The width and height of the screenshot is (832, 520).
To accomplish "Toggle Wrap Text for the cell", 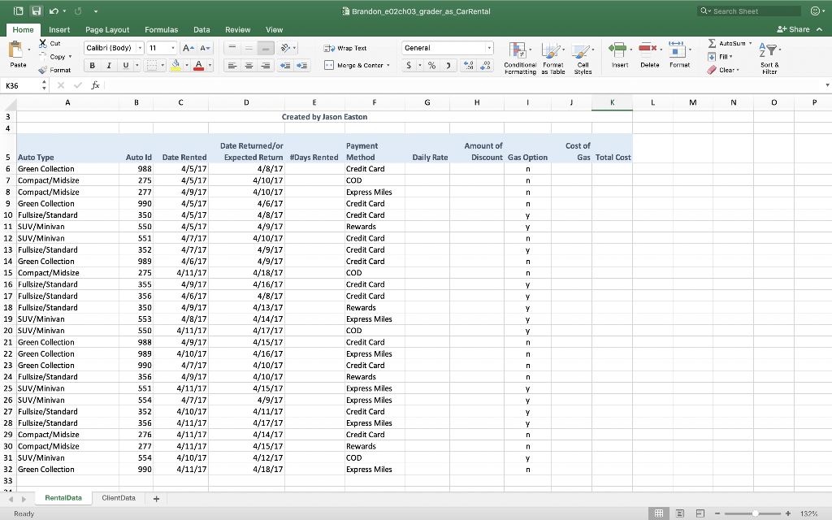I will (345, 48).
